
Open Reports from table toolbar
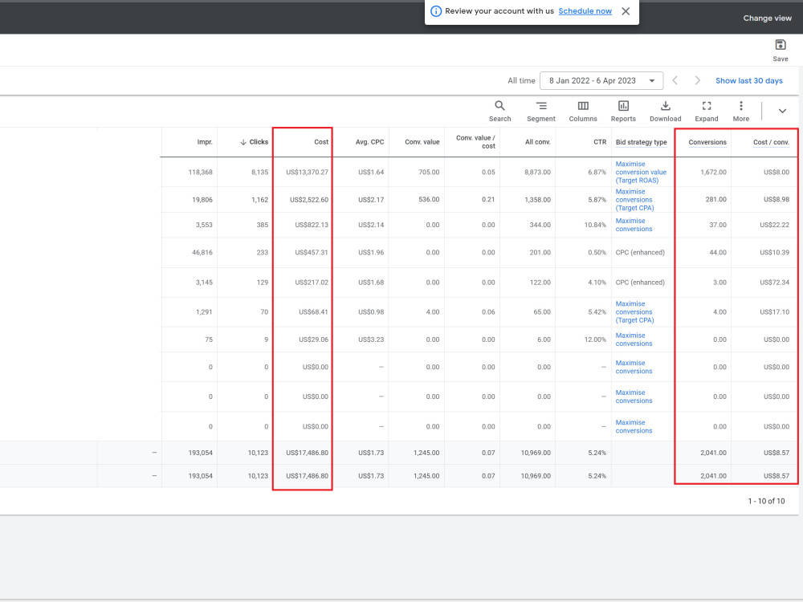(x=623, y=111)
